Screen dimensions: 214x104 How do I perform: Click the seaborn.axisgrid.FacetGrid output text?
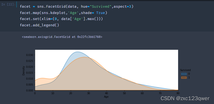click(x=62, y=37)
